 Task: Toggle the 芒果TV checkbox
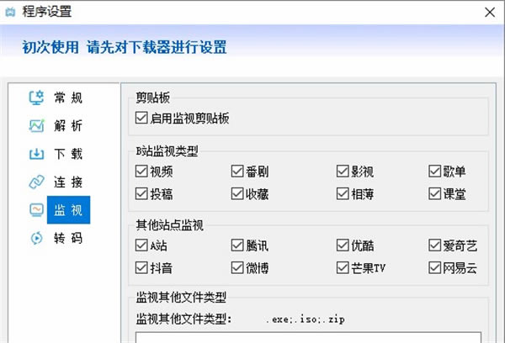pyautogui.click(x=343, y=267)
